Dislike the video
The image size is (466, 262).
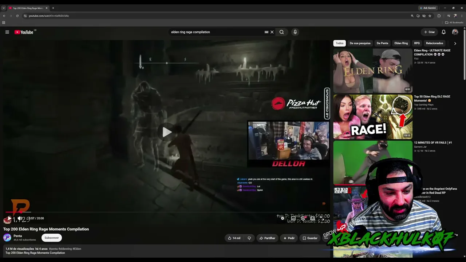click(x=249, y=238)
